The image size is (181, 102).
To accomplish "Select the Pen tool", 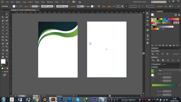I will click(x=3, y=21).
